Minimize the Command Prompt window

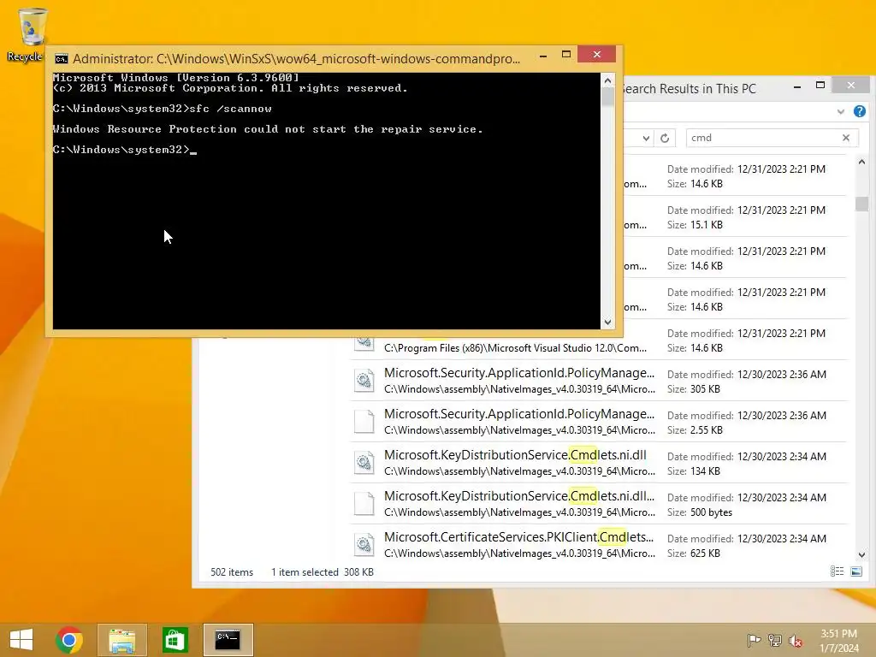[x=543, y=56]
